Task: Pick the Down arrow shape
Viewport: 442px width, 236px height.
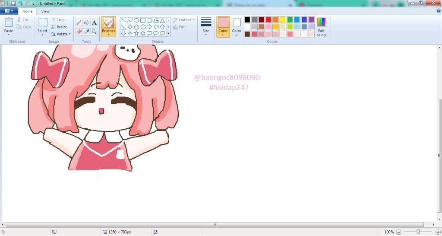Action: click(x=123, y=33)
